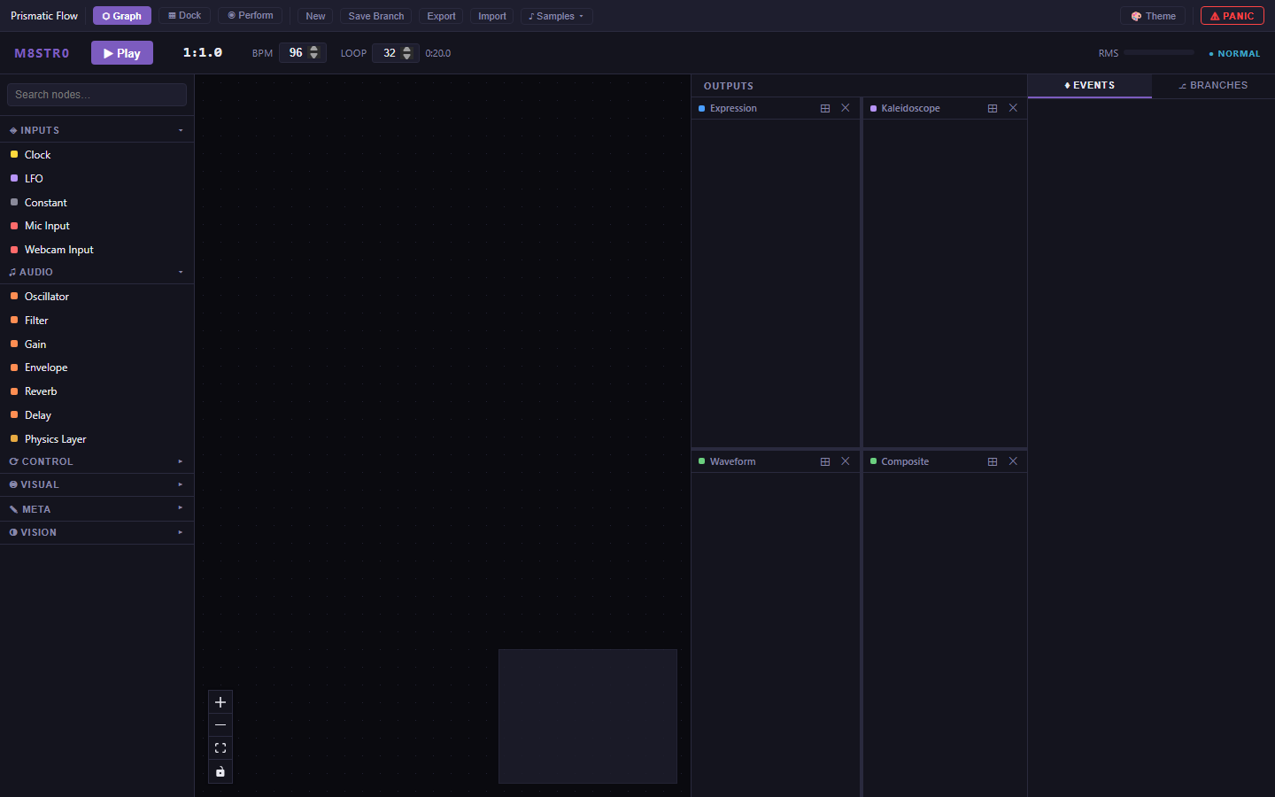Maximize the Kaleidoscope output panel

[x=993, y=108]
